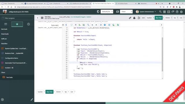Click the script editor vertical scrollbar
Viewport: 185px width, 104px height.
(162, 54)
